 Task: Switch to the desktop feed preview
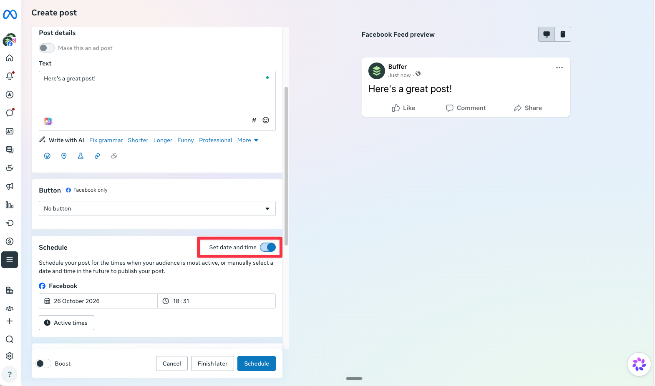point(547,34)
